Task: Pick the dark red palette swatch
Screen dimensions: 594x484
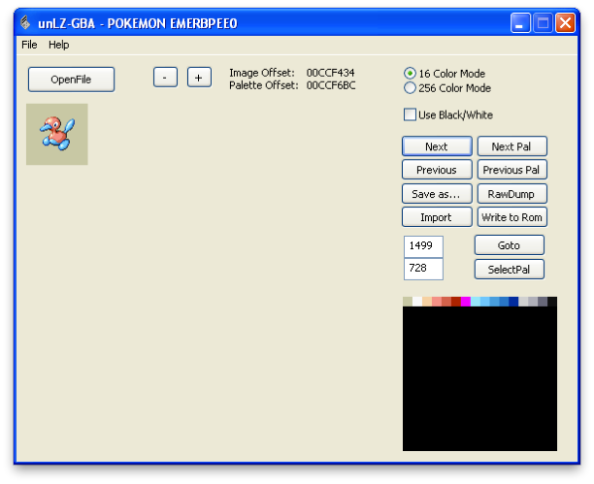Action: click(x=456, y=302)
